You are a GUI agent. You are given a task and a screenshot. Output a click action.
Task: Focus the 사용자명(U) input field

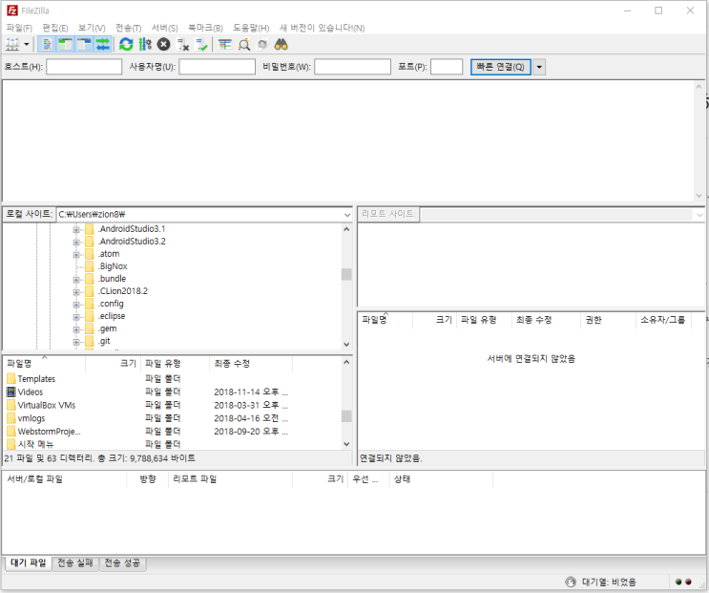point(217,67)
